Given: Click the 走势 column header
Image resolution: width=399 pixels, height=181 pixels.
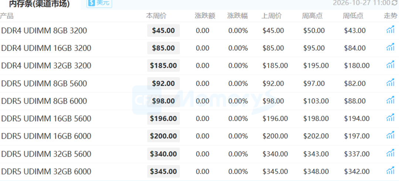Looking at the screenshot, I should coord(391,16).
